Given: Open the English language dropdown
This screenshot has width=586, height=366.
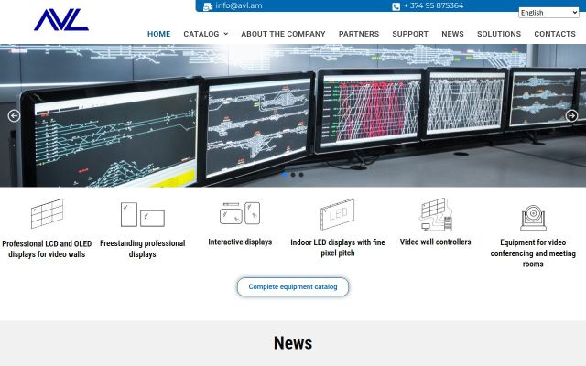Looking at the screenshot, I should tap(548, 13).
